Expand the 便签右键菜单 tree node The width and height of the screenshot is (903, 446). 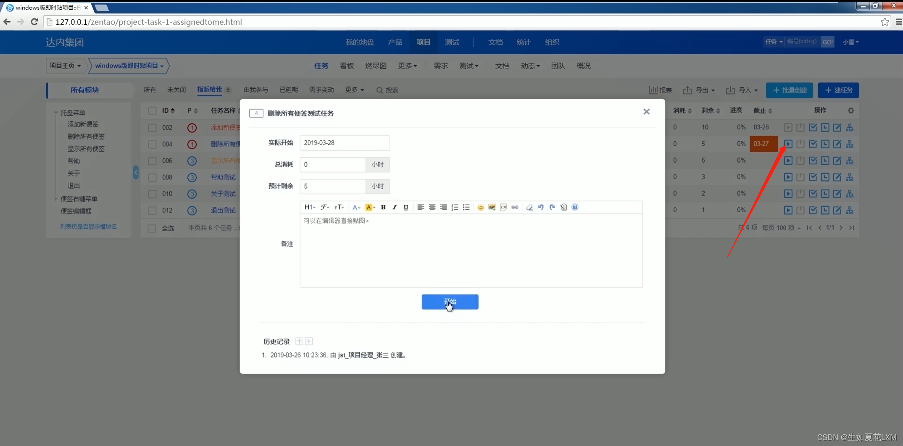[x=56, y=199]
